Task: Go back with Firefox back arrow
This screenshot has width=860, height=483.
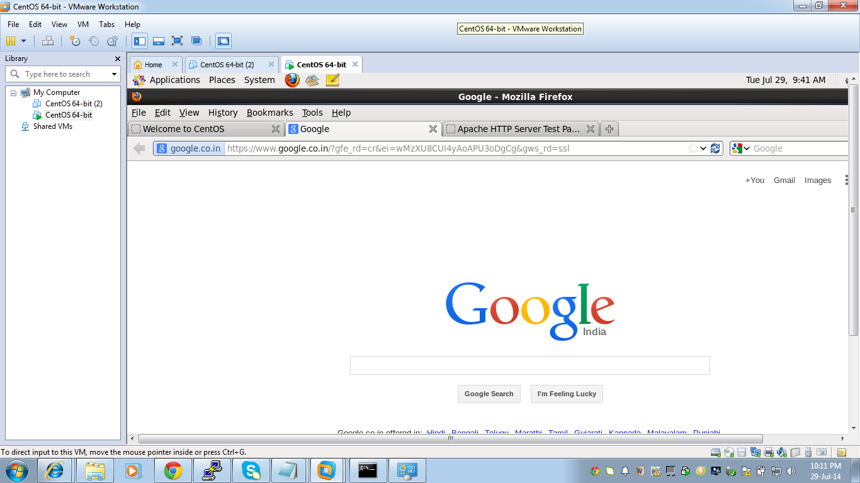Action: coord(140,148)
